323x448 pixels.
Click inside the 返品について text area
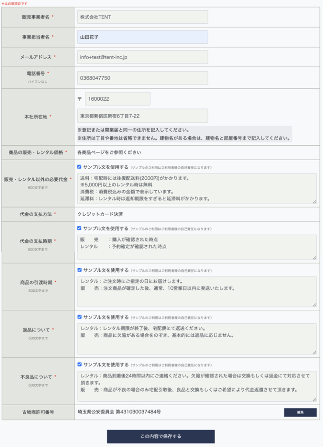coord(197,339)
